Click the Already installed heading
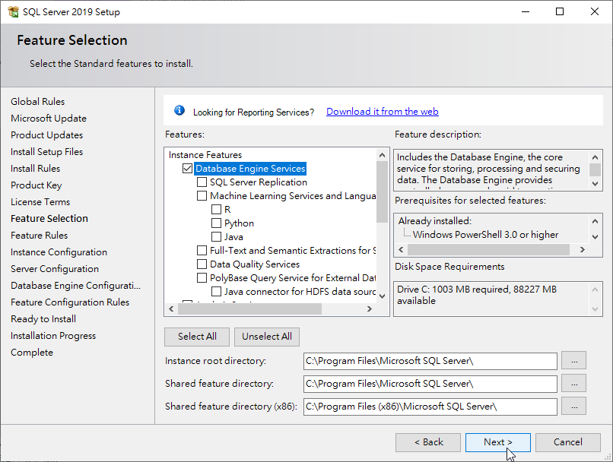 click(x=435, y=221)
